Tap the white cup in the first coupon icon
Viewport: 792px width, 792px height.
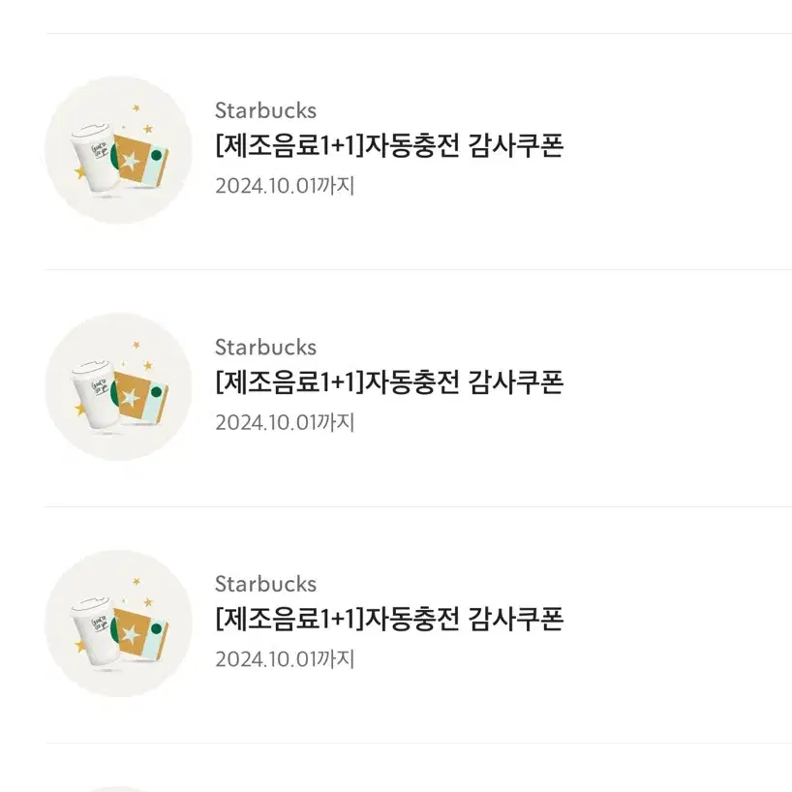95,158
